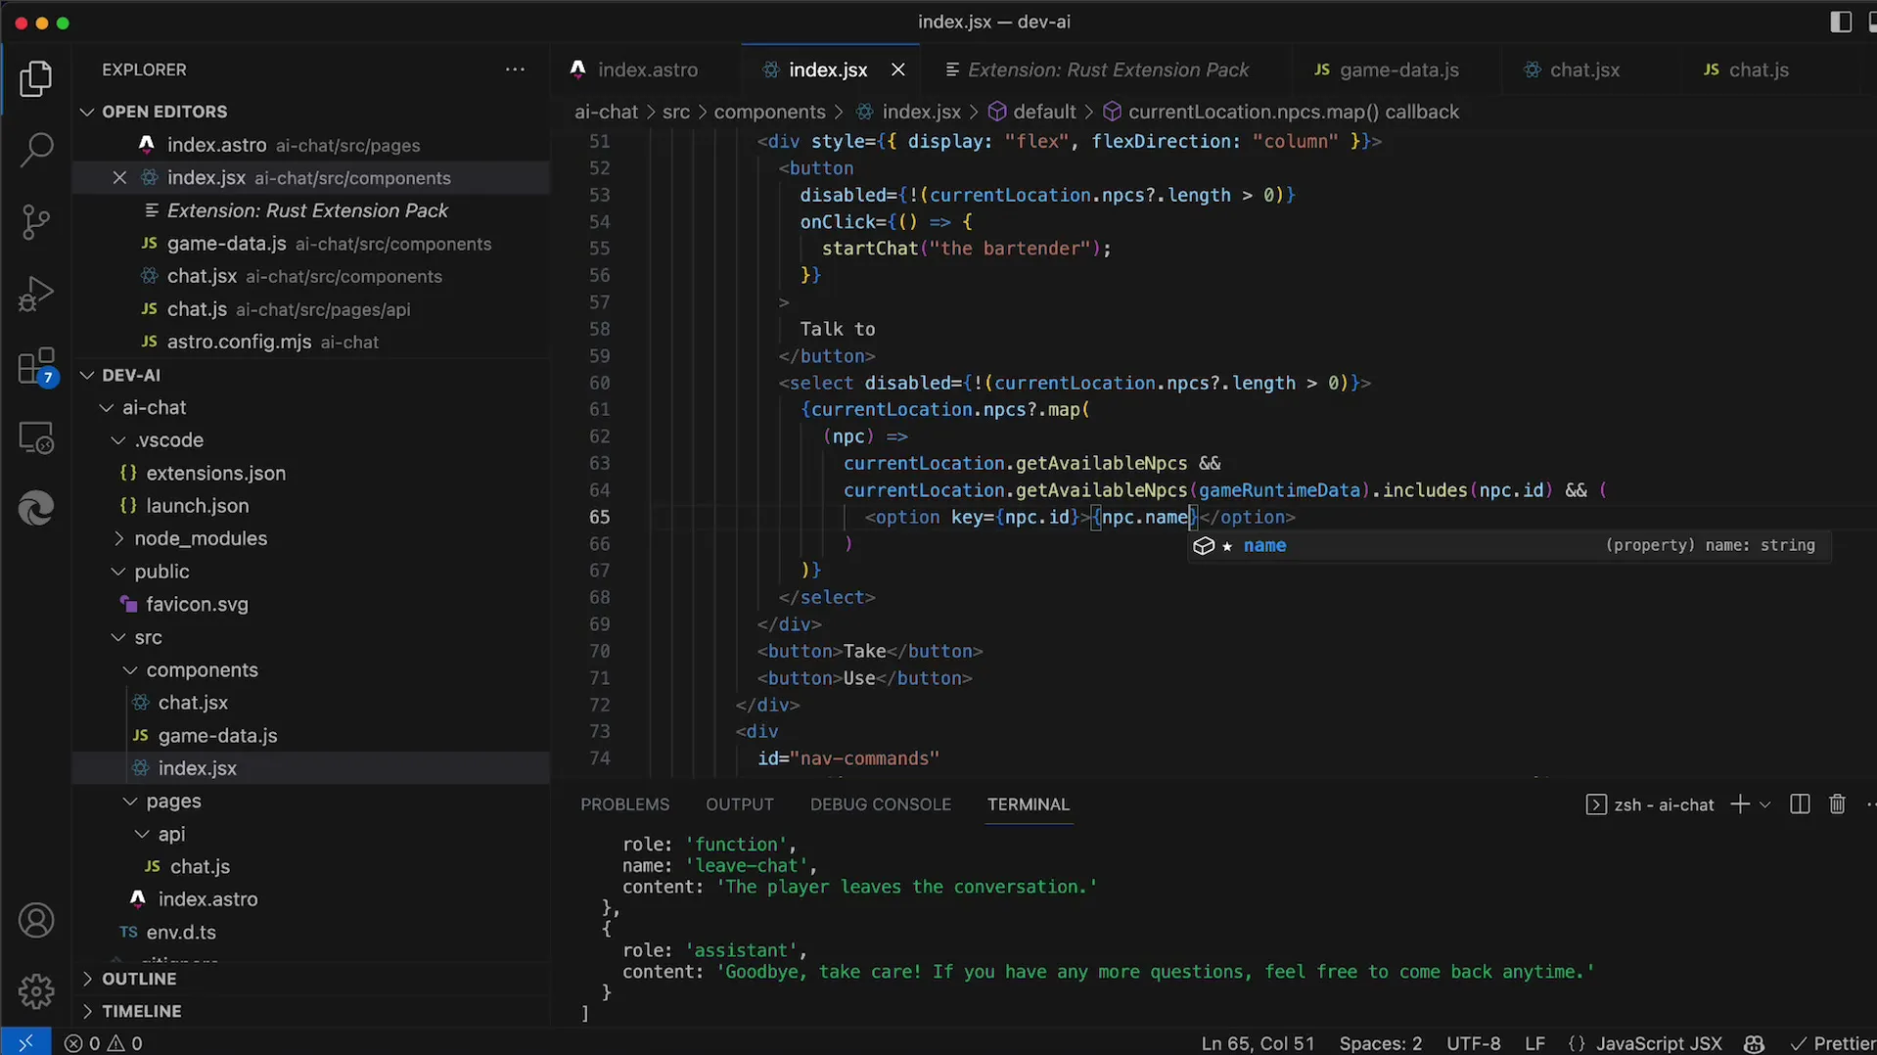Viewport: 1877px width, 1055px height.
Task: Open the Explorer view in activity bar
Action: (x=36, y=79)
